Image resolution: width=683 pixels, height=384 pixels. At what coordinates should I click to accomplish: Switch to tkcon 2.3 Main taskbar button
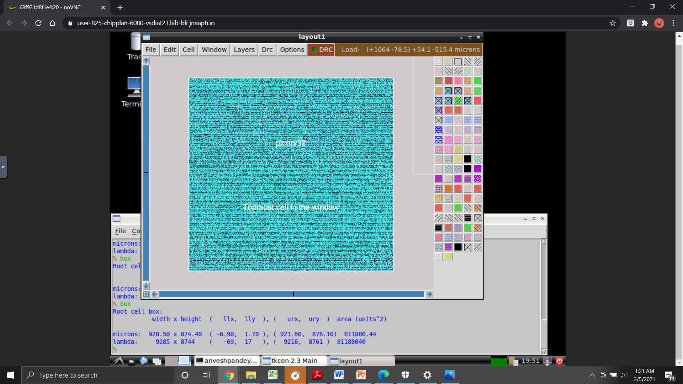point(294,361)
